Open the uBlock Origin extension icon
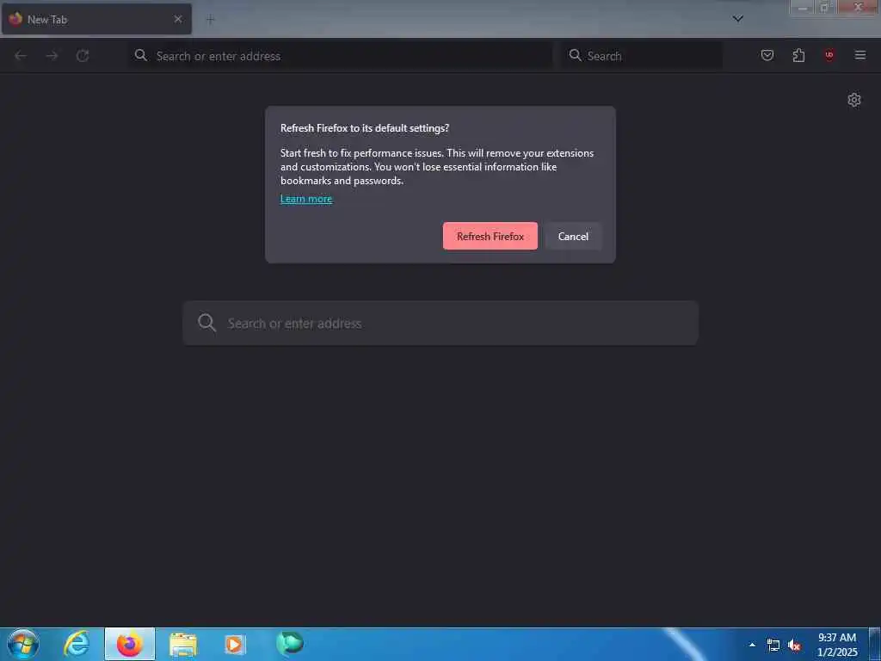Viewport: 881px width, 661px height. click(829, 55)
